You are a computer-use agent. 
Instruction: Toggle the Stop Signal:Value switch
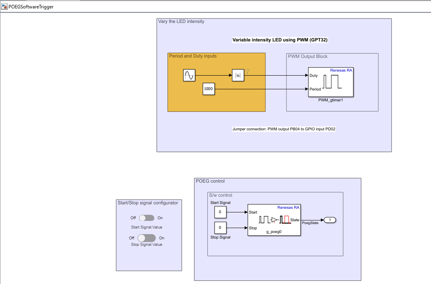point(147,238)
